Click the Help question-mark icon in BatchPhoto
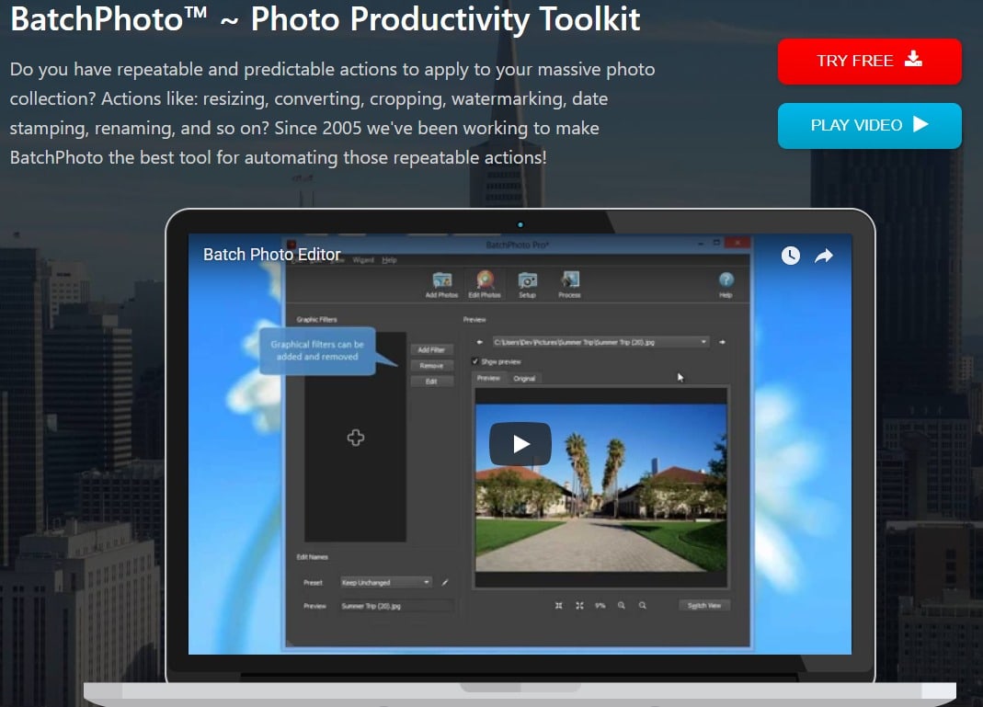Image resolution: width=983 pixels, height=707 pixels. (726, 284)
